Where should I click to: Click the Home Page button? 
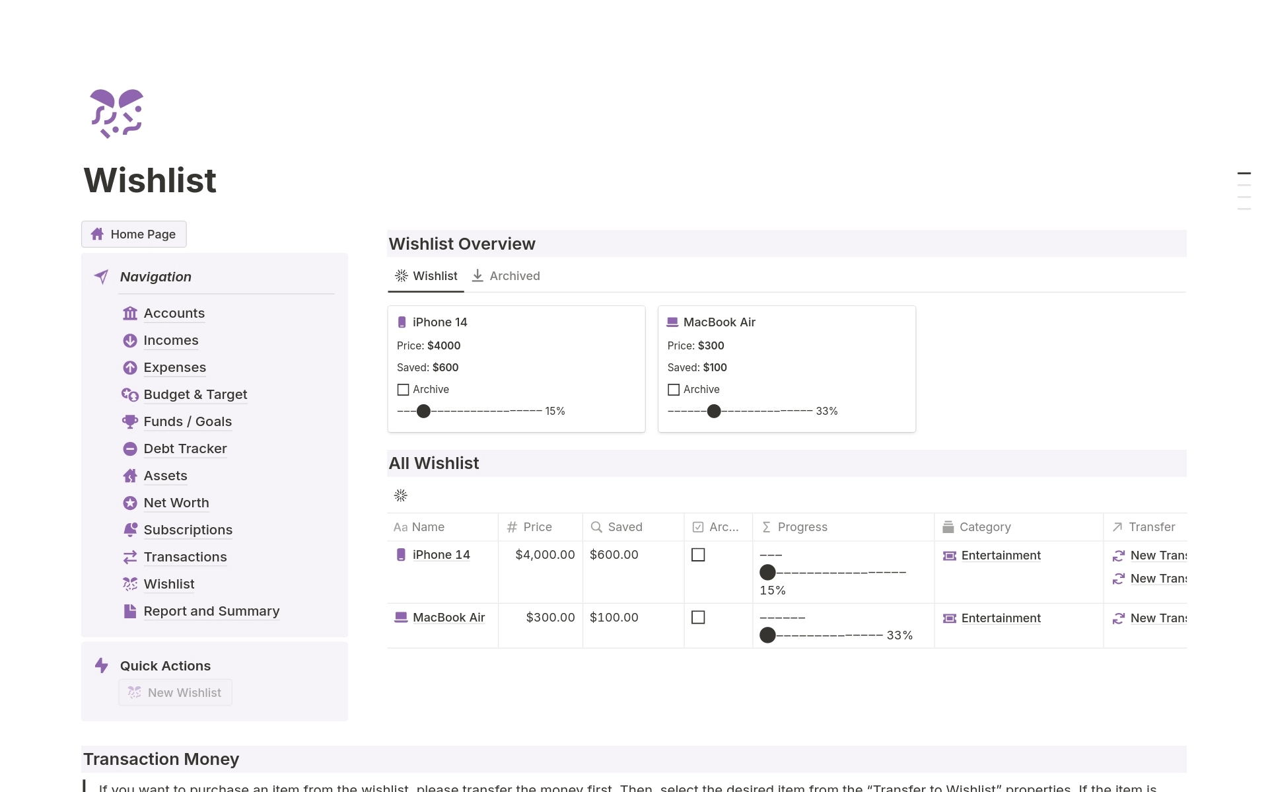coord(133,234)
